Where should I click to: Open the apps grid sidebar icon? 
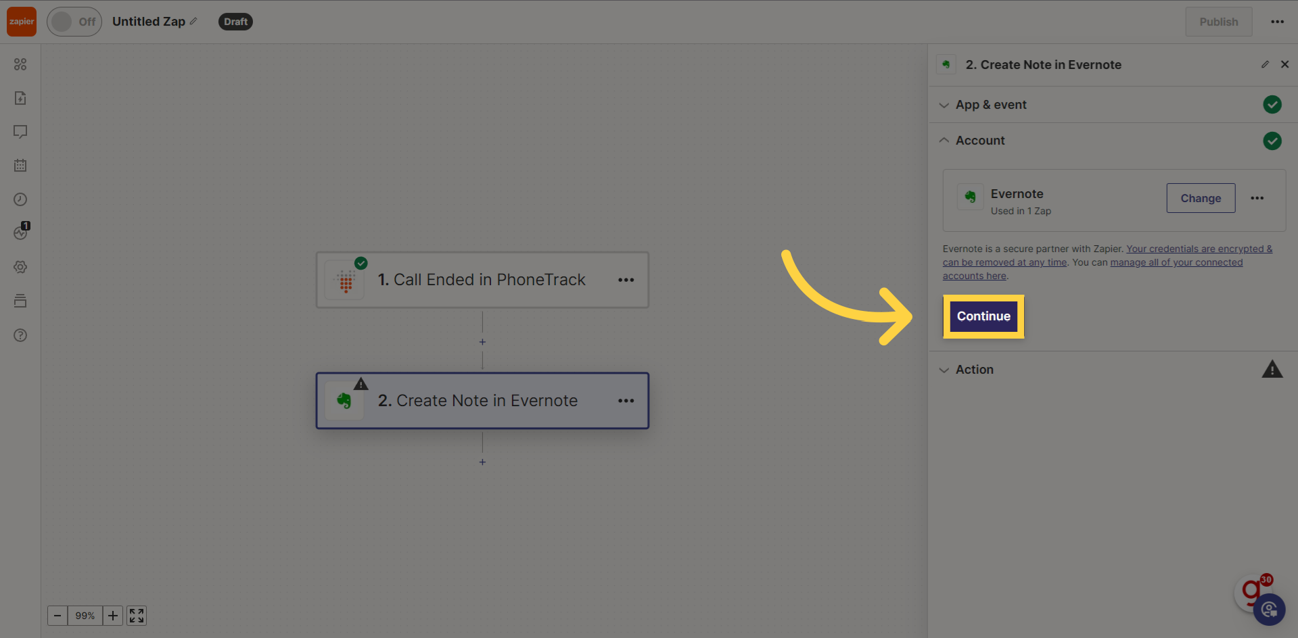[x=20, y=64]
